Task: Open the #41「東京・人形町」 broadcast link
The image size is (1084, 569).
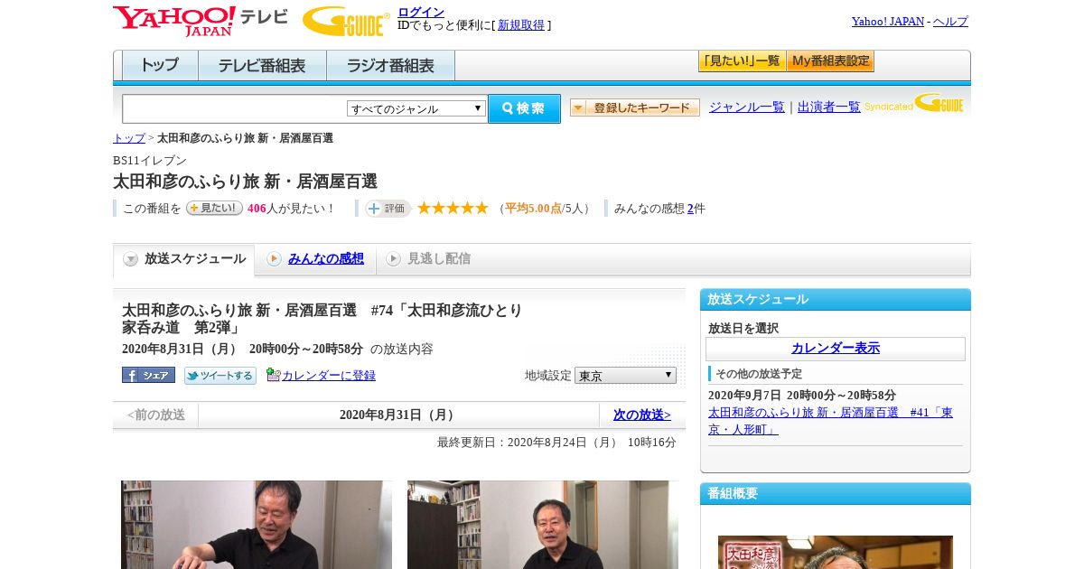Action: click(830, 421)
